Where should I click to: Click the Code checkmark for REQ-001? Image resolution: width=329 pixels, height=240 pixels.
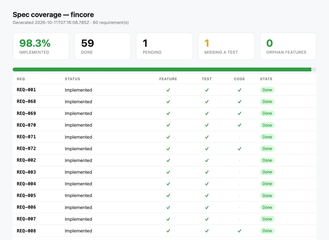coord(239,90)
